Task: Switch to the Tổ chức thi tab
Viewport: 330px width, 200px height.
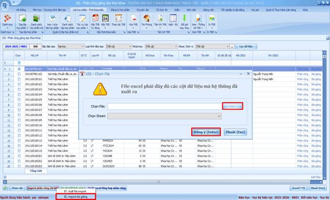Action: coord(162,10)
